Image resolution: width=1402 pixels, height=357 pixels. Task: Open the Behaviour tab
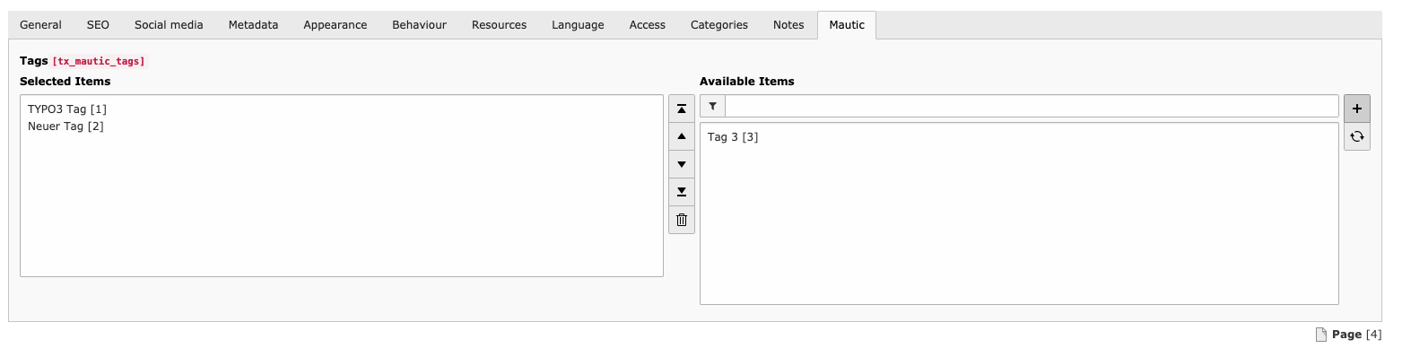point(419,25)
